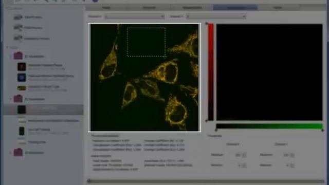
Task: Adjust the Channel 2 minimum threshold stepper
Action: [x=292, y=165]
